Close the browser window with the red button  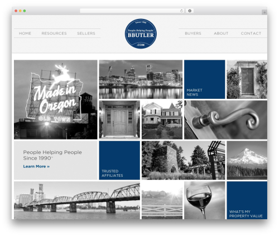[x=16, y=11]
